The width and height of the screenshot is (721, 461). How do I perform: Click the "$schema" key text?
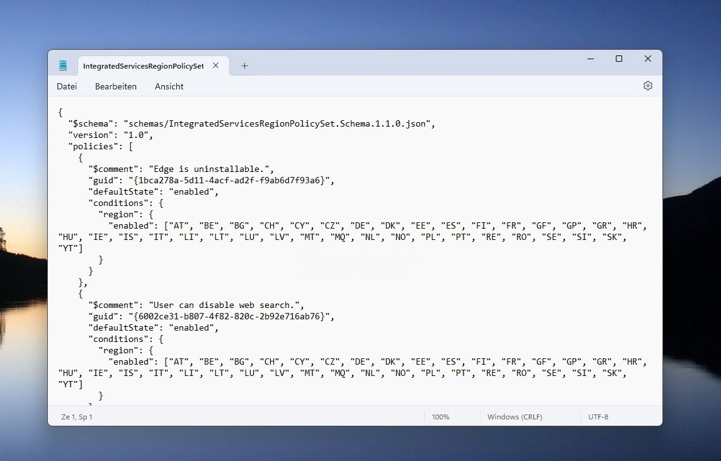[91, 124]
